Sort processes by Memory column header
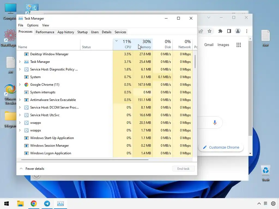 pos(143,44)
